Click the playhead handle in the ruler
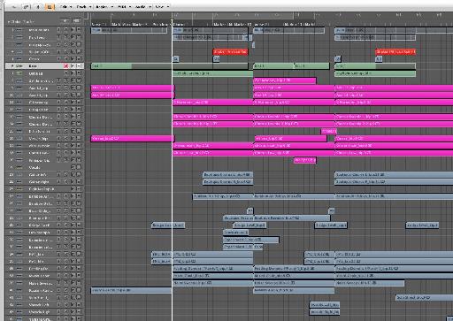Viewport: 453px width, 321px height. point(173,20)
